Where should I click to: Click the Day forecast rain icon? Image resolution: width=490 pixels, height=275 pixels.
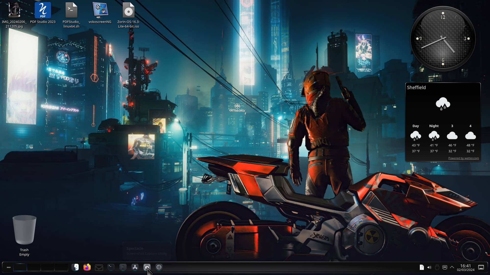point(415,136)
